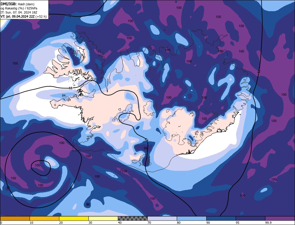Click the "99.9" legend scale label
This screenshot has height=225, width=295.
(268, 223)
